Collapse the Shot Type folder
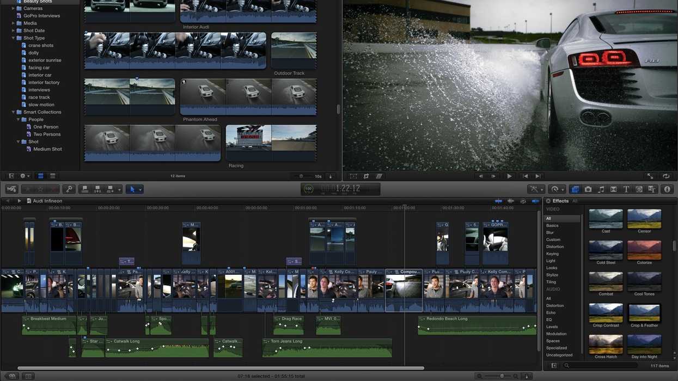 (x=13, y=38)
